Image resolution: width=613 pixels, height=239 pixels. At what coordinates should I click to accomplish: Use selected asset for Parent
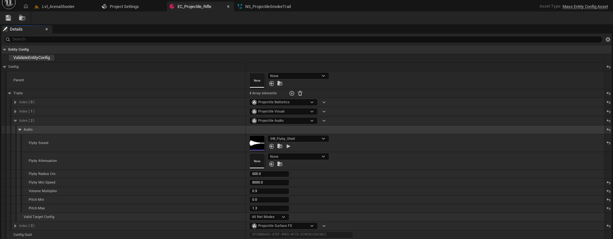pos(272,83)
